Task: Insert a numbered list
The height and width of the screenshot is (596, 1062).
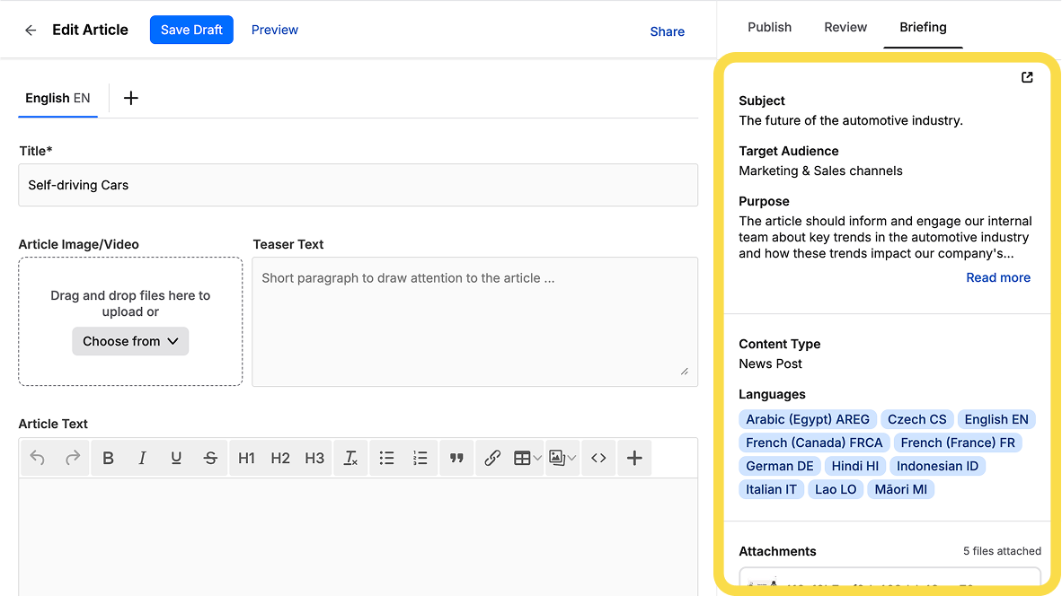Action: (420, 458)
